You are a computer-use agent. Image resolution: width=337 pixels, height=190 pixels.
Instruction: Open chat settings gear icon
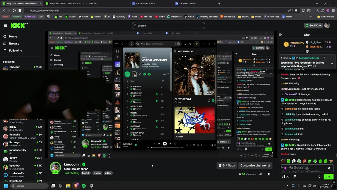(319, 177)
